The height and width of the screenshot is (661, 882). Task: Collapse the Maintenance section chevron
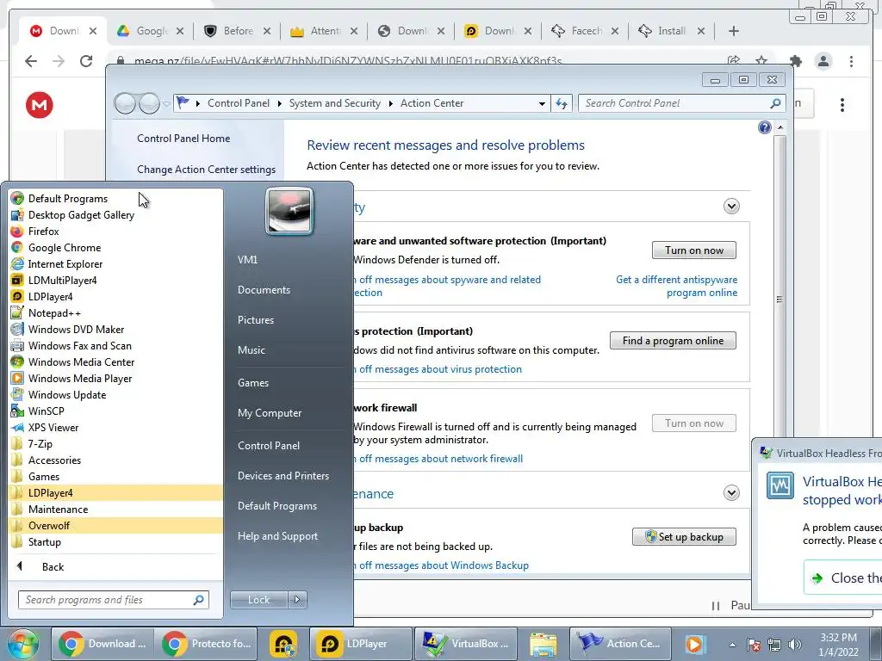click(731, 493)
